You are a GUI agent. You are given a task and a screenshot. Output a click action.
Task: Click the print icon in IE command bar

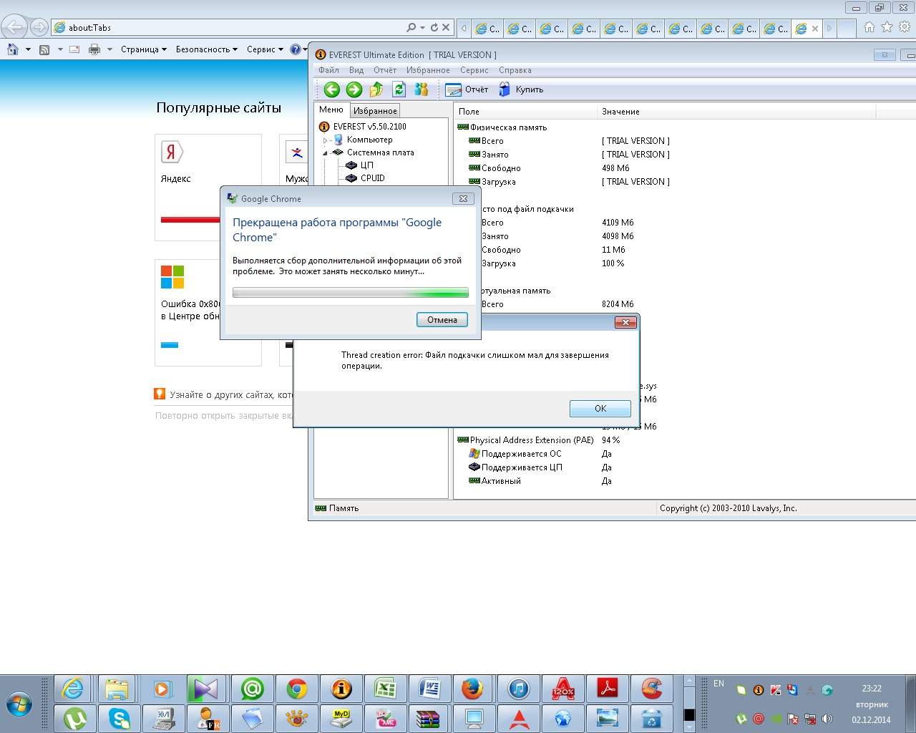tap(94, 49)
